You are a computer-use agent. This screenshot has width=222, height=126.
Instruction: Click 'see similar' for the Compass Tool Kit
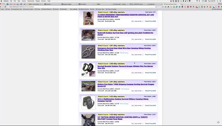point(139,106)
